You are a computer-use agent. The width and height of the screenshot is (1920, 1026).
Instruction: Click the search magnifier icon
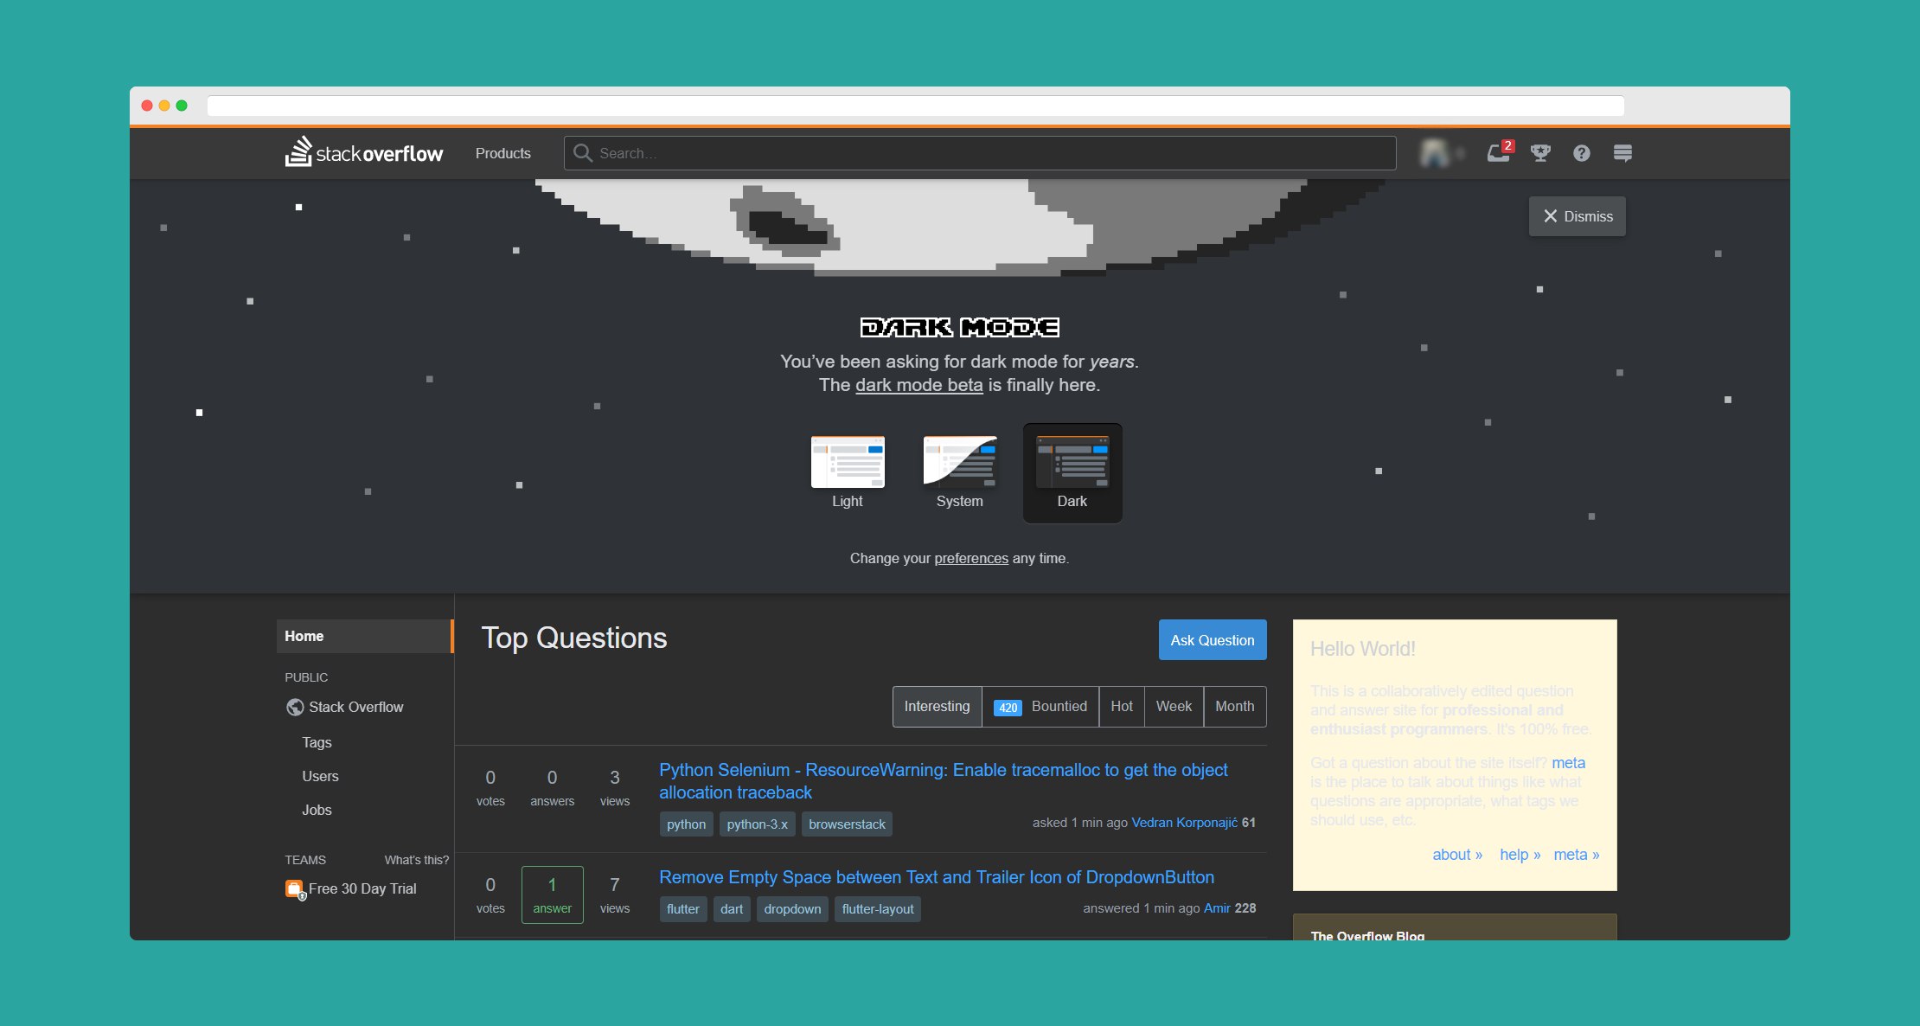pyautogui.click(x=583, y=153)
